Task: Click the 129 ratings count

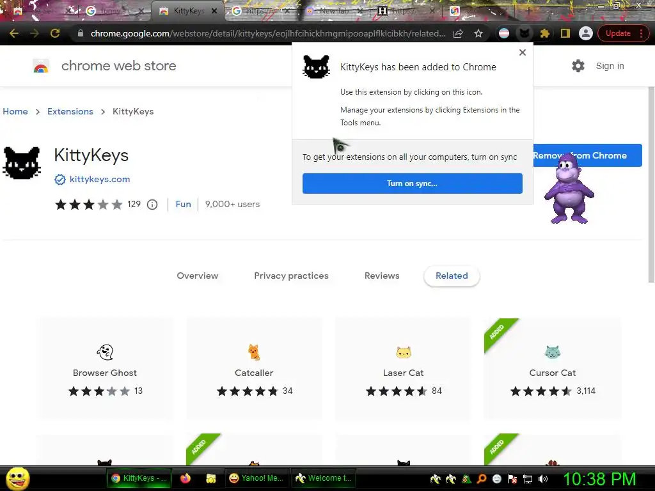Action: (134, 204)
